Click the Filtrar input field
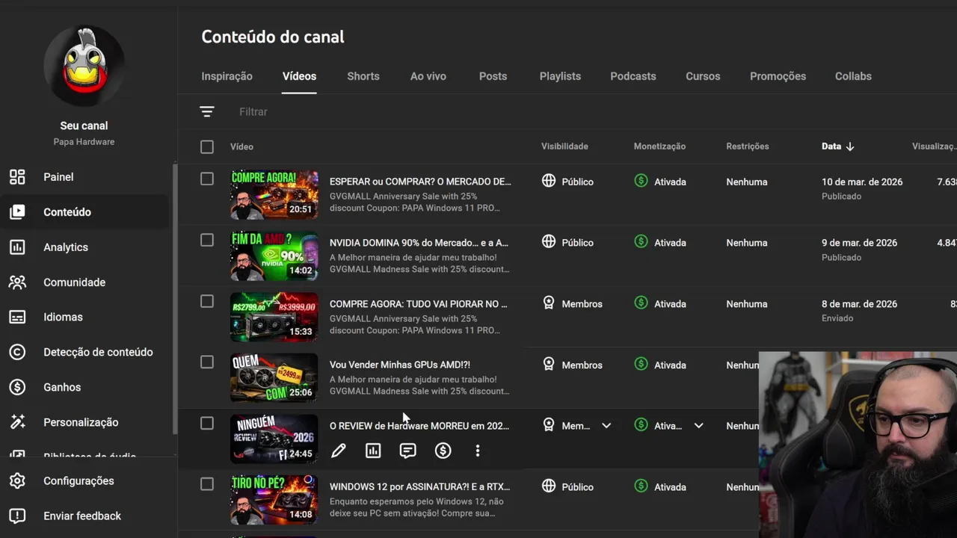This screenshot has height=538, width=957. coord(253,111)
